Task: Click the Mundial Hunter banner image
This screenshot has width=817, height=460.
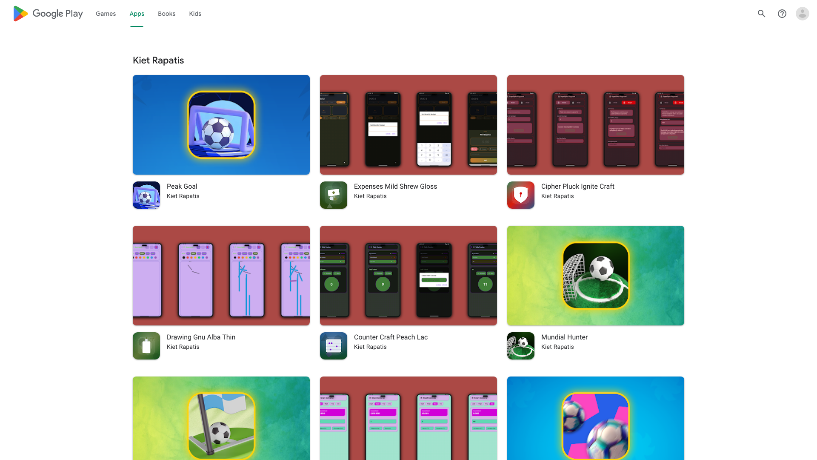Action: [x=596, y=276]
